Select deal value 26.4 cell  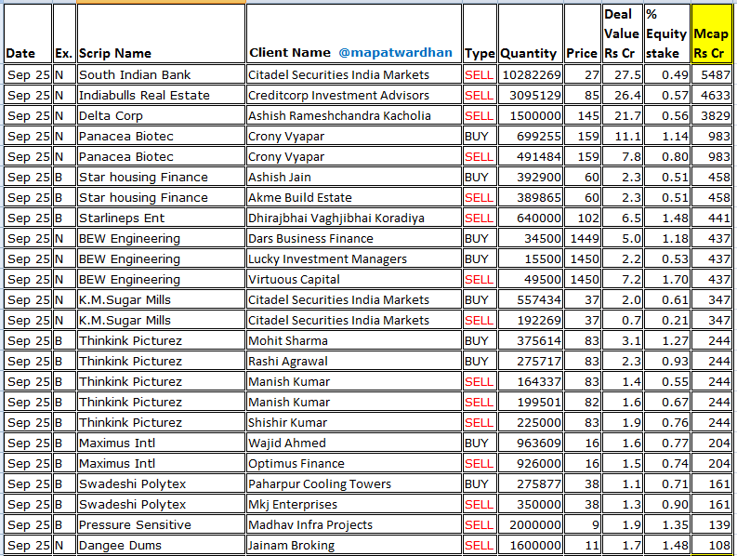[623, 95]
